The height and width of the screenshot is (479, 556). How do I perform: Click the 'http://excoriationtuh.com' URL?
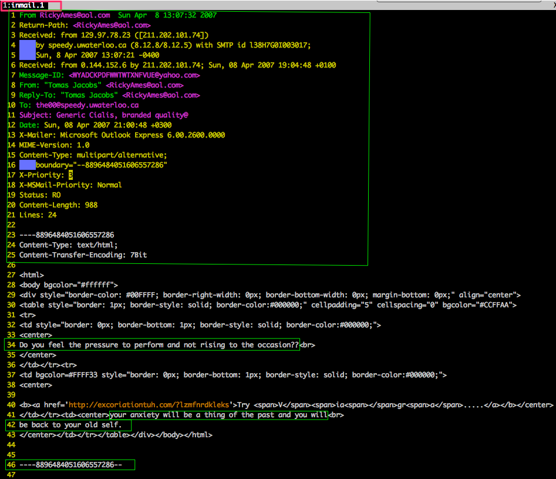click(x=149, y=405)
